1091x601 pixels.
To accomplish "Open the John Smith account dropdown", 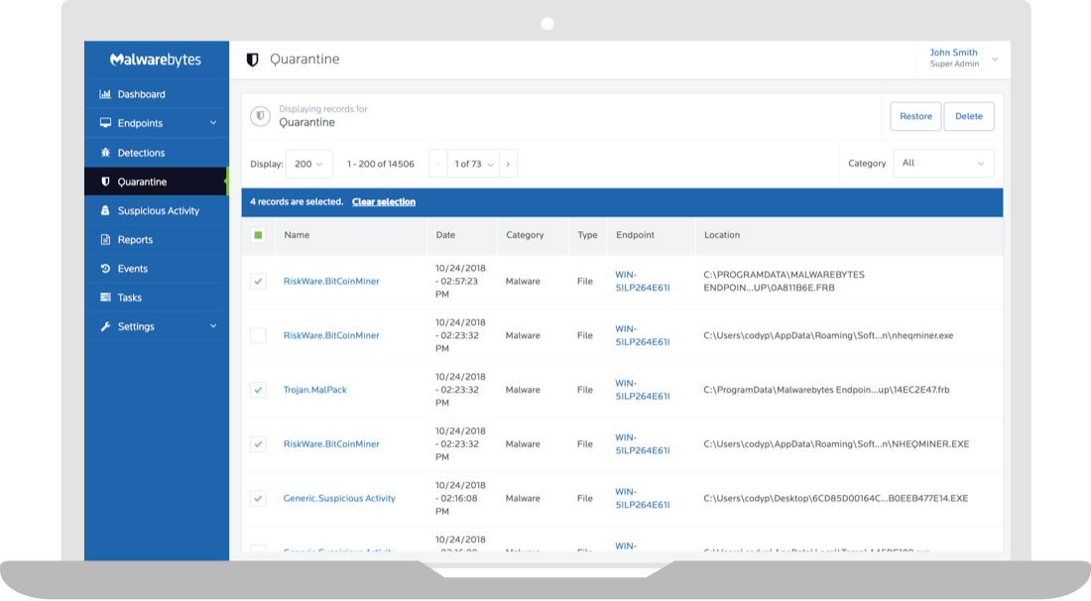I will click(963, 59).
